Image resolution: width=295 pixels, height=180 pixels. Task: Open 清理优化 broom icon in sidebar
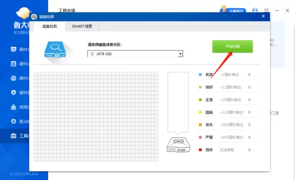[x=14, y=107]
